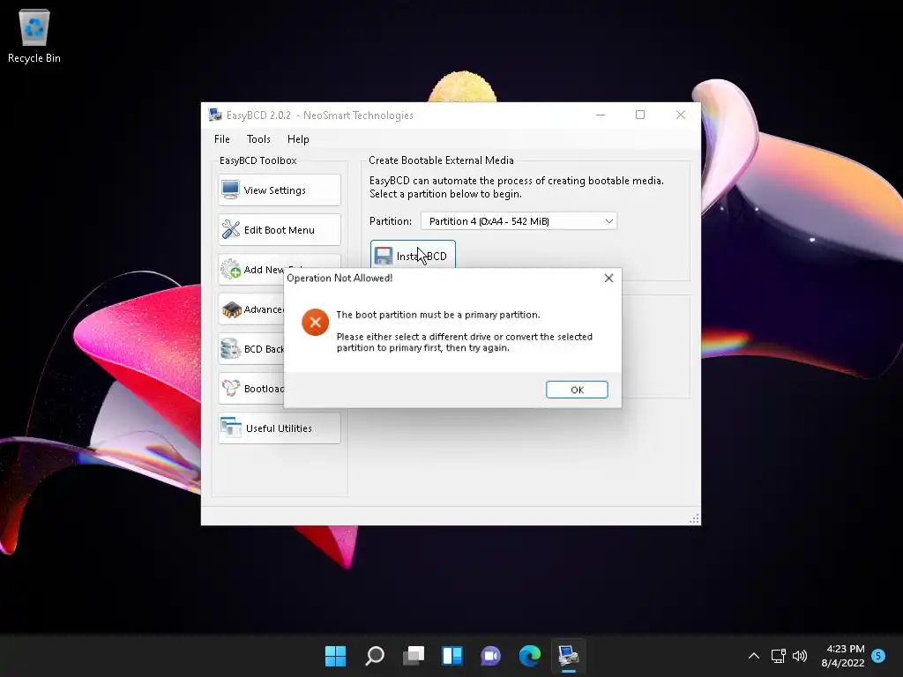Open View Settings in EasyBCD Toolbox

tap(280, 190)
